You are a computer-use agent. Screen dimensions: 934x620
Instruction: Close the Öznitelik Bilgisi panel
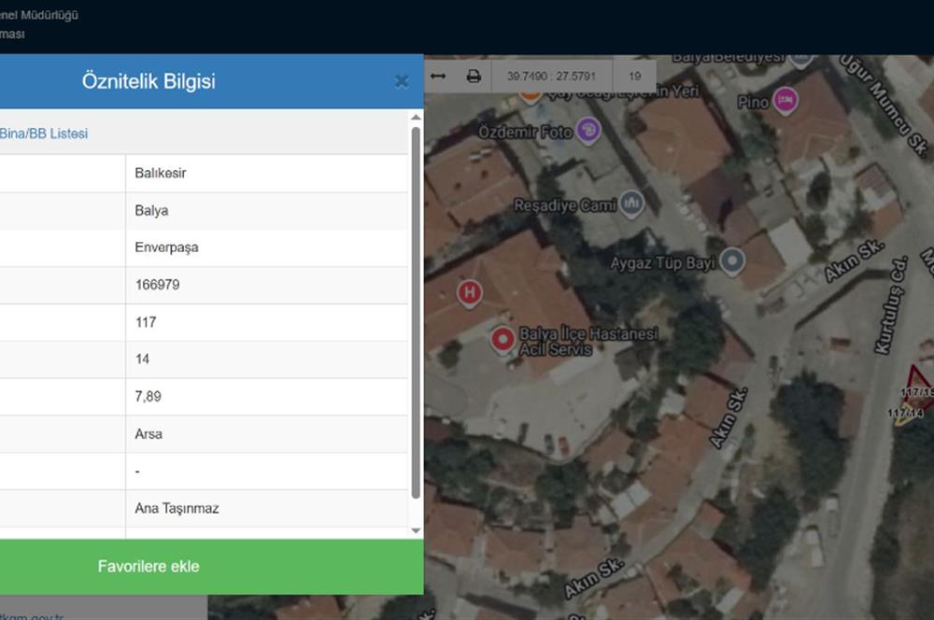point(402,81)
